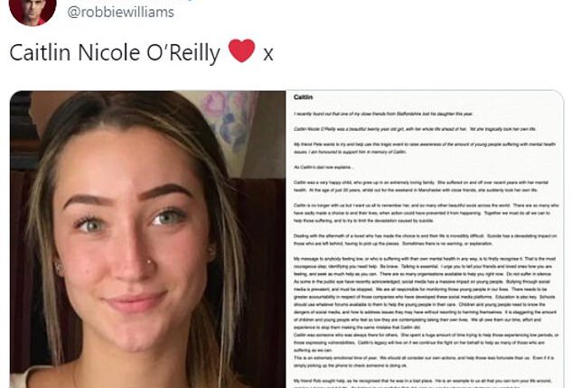Viewport: 572px width, 388px height.
Task: Click the 'Caitlin Nicole O'Reilly' tweet text
Action: pyautogui.click(x=115, y=53)
